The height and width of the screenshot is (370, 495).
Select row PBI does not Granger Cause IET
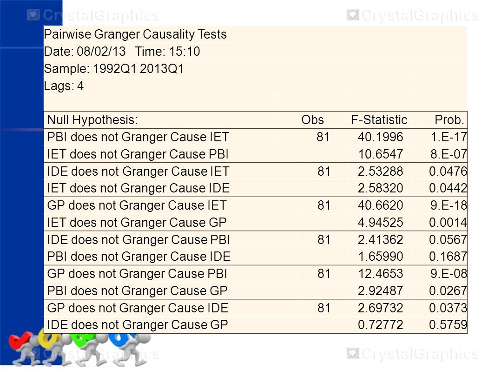[x=255, y=137]
